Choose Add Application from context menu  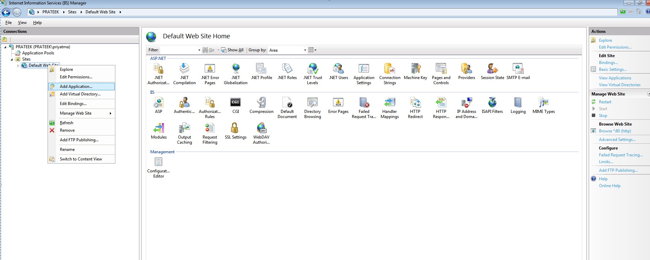(81, 87)
